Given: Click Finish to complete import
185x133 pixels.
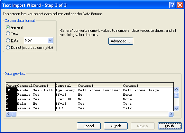Looking at the screenshot, I should (170, 126).
